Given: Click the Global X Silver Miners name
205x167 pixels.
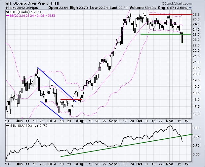Looking at the screenshot, I should tap(31, 4).
